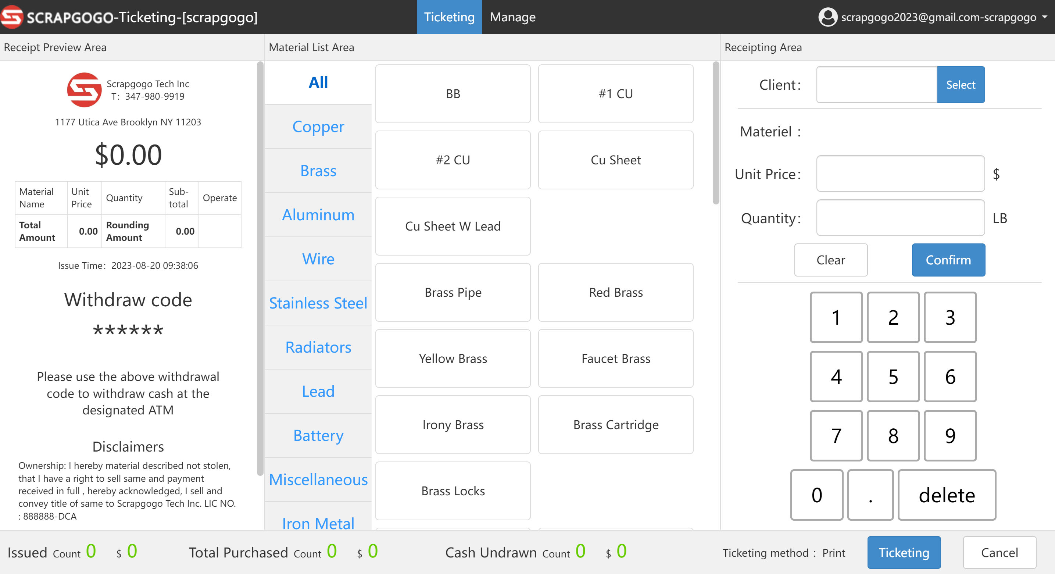Tap keypad digit 5
1055x574 pixels.
point(893,377)
